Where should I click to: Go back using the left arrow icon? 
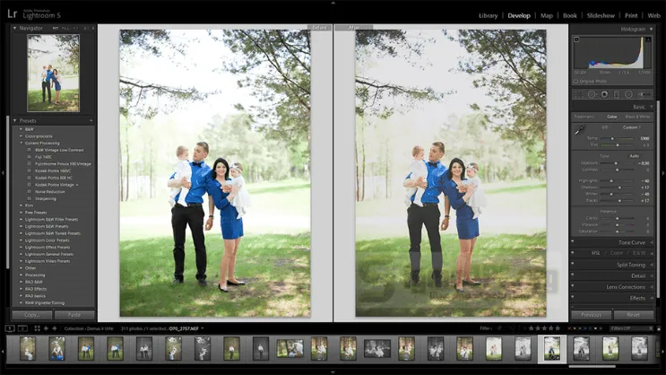[x=46, y=328]
